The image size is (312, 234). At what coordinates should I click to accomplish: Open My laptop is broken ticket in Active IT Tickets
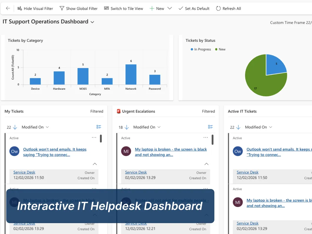pyautogui.click(x=279, y=203)
